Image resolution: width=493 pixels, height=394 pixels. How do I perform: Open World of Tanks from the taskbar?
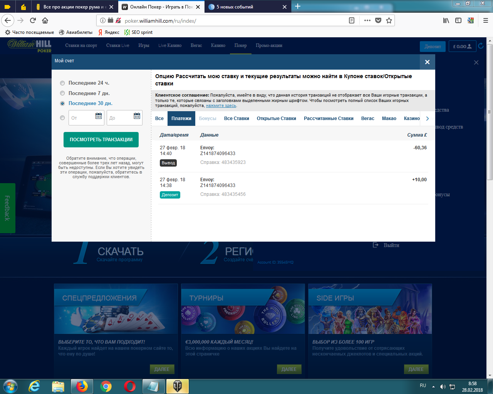[178, 386]
